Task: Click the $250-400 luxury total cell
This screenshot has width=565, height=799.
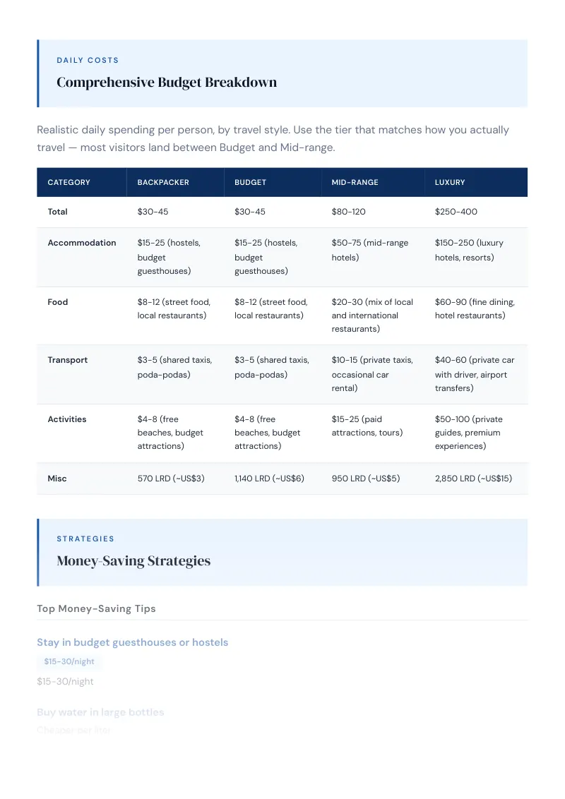Action: (456, 212)
